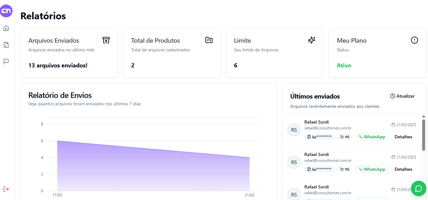Viewport: 428px width, 200px height.
Task: Click the upload icon on Arquivos Enviados card
Action: coord(106,40)
